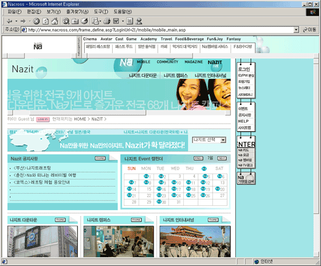Image resolution: width=321 pixels, height=266 pixels.
Task: Expand the Mail icon dropdown arrow
Action: [100, 21]
